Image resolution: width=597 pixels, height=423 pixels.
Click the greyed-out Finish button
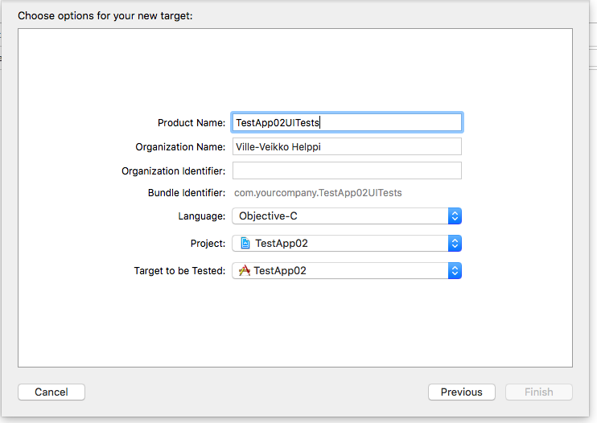(x=538, y=392)
